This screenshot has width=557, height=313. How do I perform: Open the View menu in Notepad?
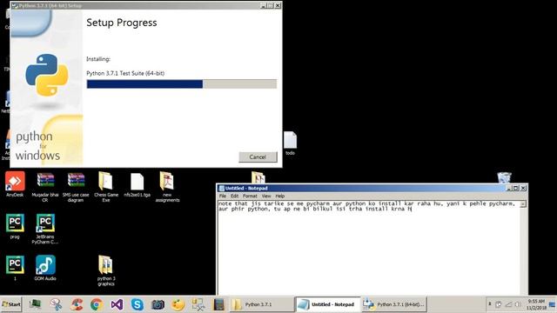pos(266,196)
